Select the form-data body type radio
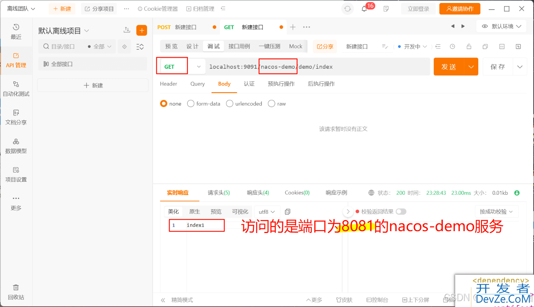 click(191, 104)
